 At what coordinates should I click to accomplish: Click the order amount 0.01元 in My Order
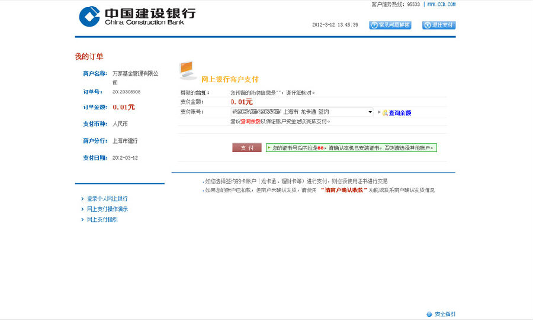(124, 107)
